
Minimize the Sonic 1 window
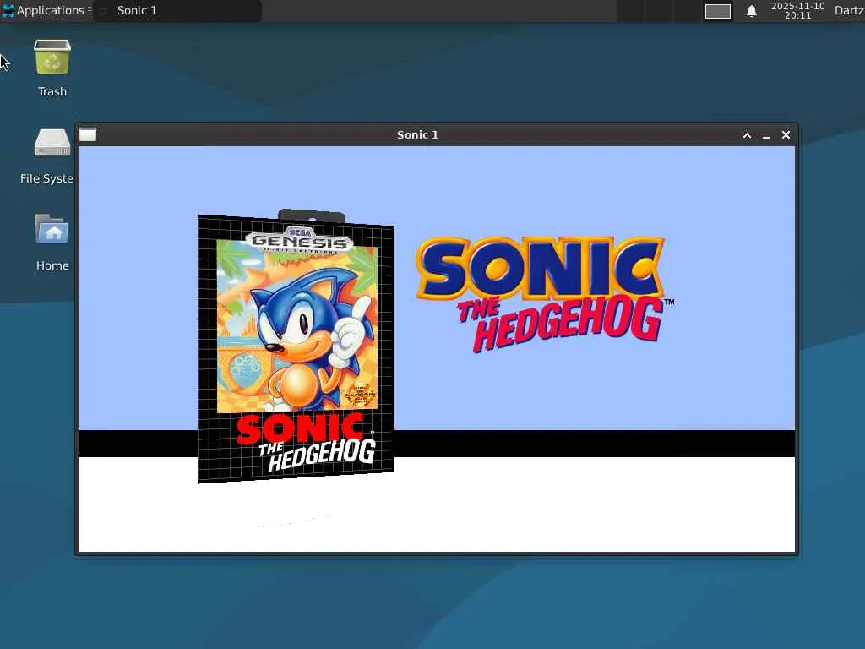pos(766,135)
